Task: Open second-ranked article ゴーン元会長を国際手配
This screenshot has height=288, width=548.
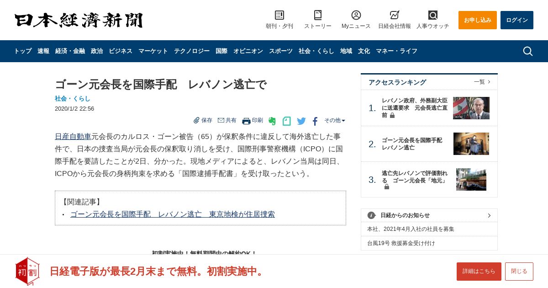Action: 412,144
